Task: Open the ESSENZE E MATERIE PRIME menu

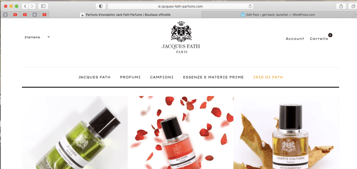Action: (213, 77)
